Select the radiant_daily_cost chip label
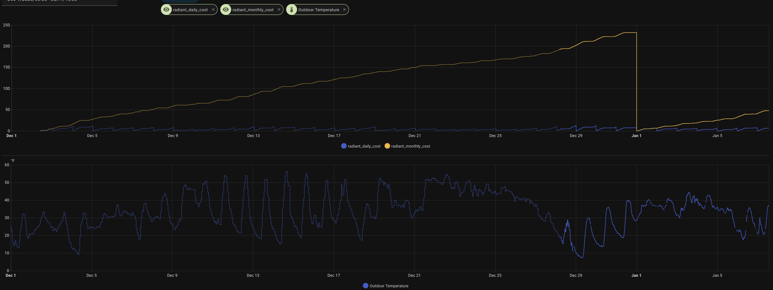773x290 pixels. tap(190, 10)
